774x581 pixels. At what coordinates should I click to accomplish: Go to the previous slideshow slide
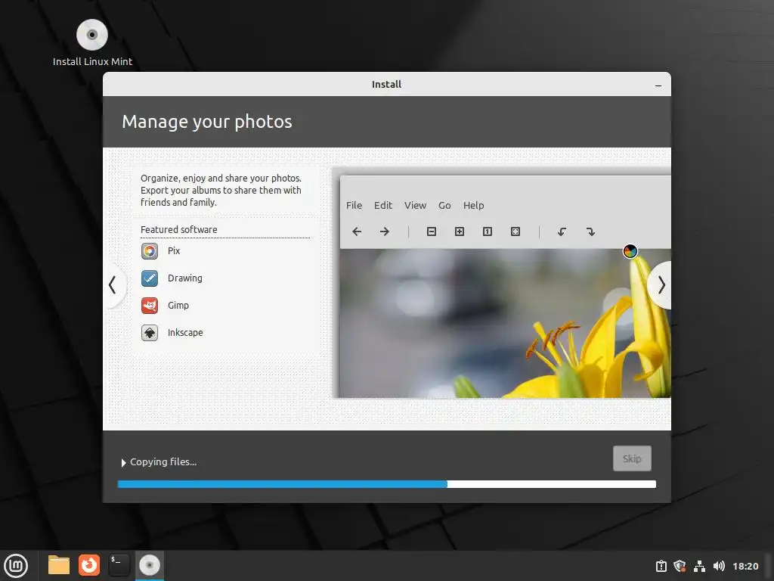tap(113, 285)
